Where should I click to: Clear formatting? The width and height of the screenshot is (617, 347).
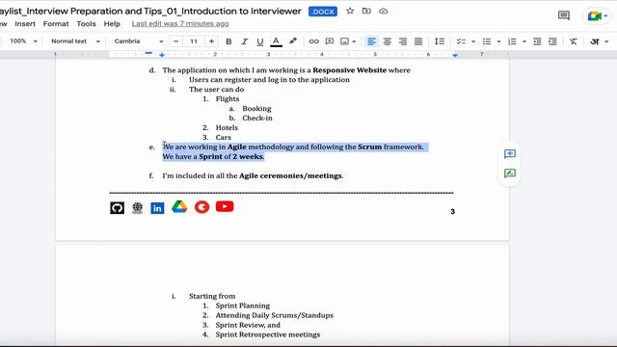574,41
